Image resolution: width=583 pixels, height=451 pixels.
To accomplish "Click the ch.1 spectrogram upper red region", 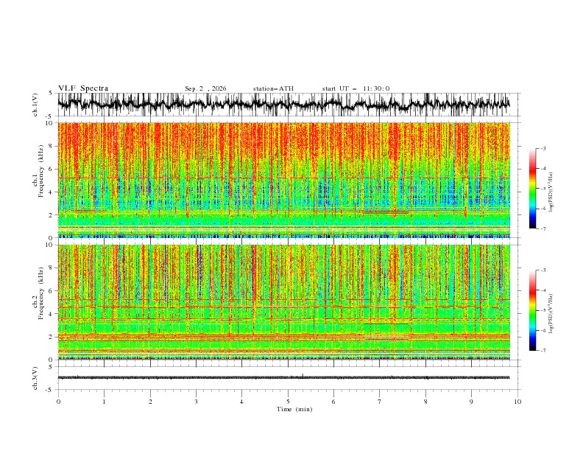I will pos(284,145).
